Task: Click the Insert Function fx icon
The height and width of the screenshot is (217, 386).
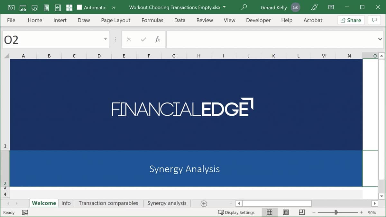Action: (x=158, y=40)
